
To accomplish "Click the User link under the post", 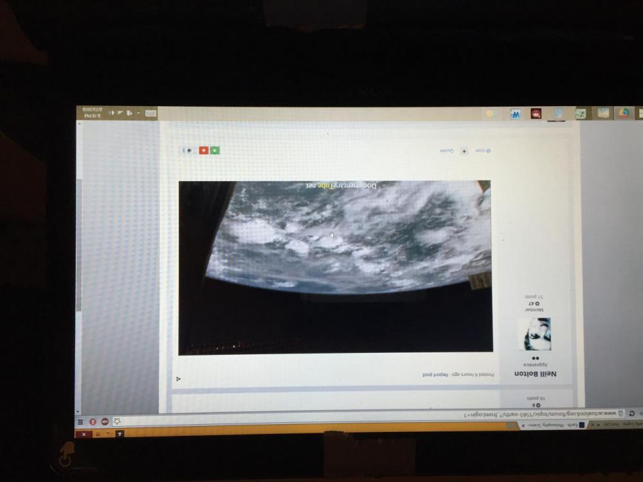I will click(483, 151).
